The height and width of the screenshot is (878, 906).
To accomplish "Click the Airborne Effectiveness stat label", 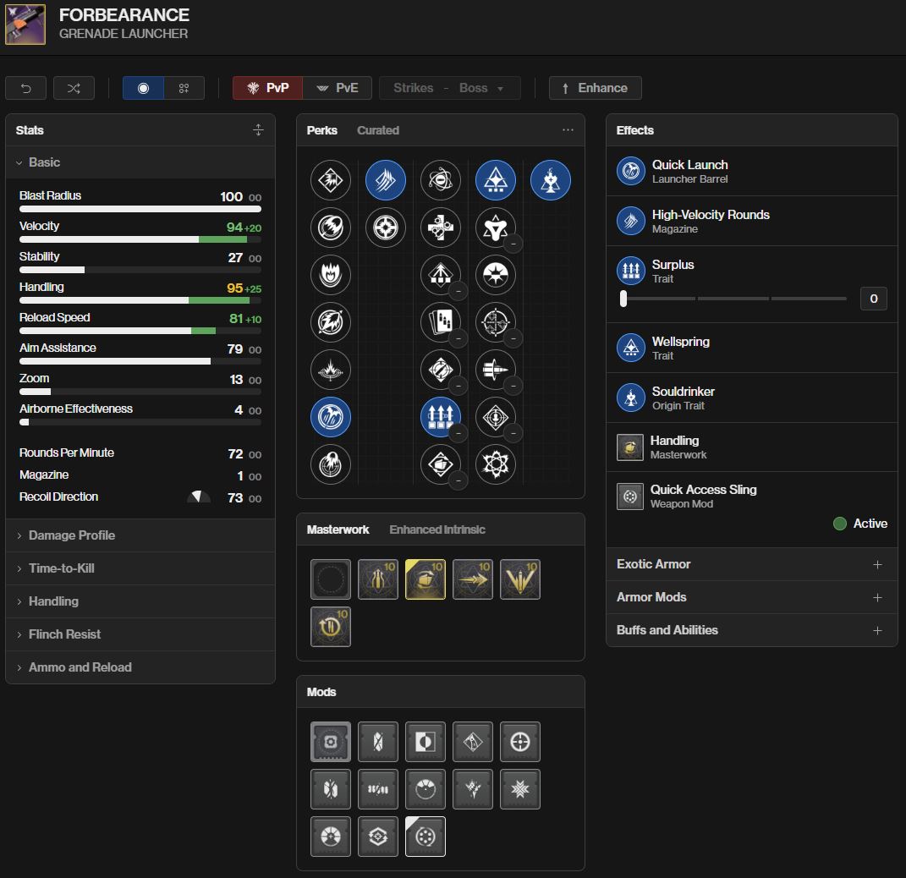I will (75, 409).
